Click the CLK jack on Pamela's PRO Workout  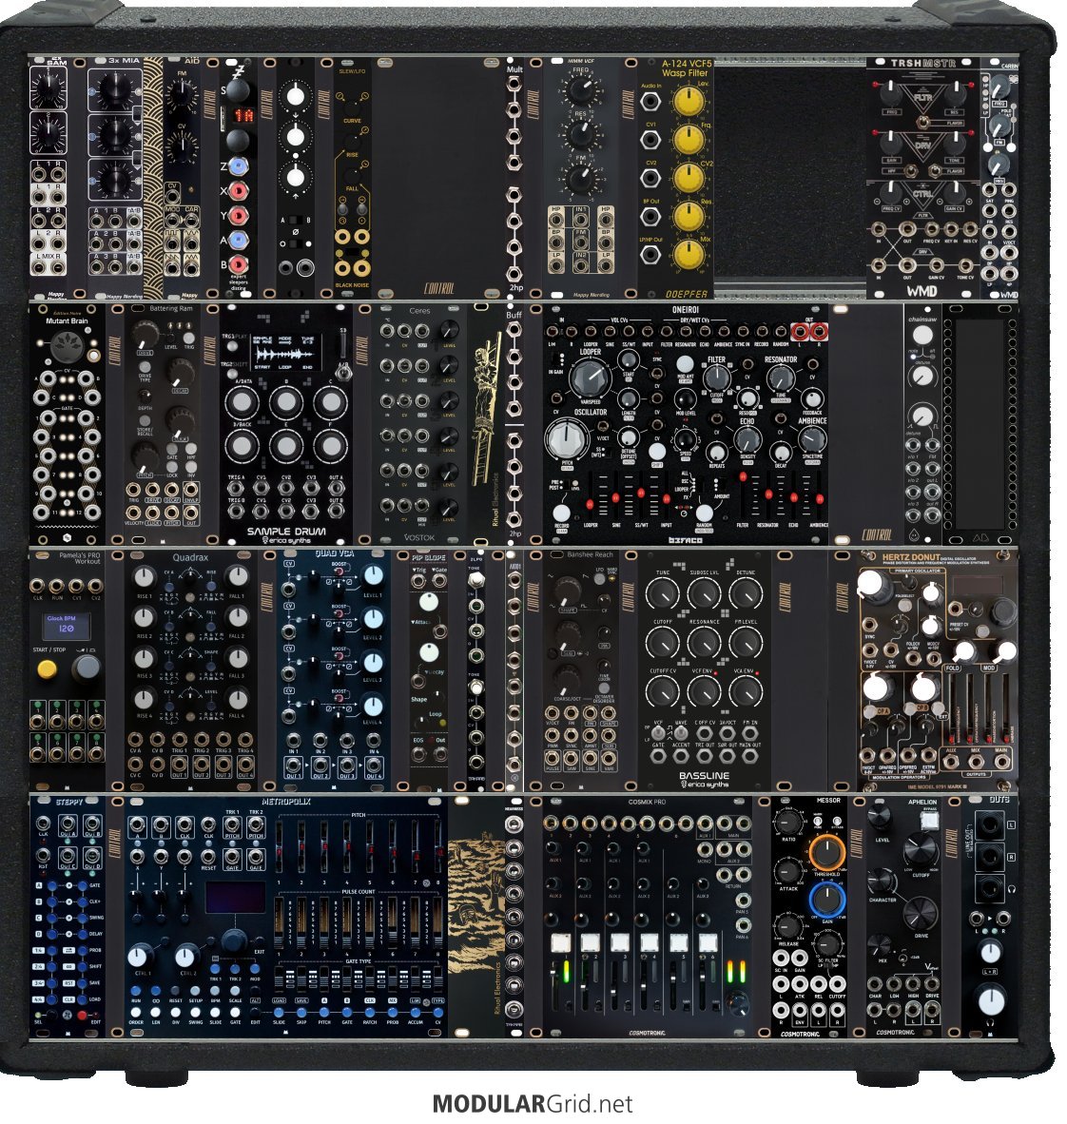[38, 587]
